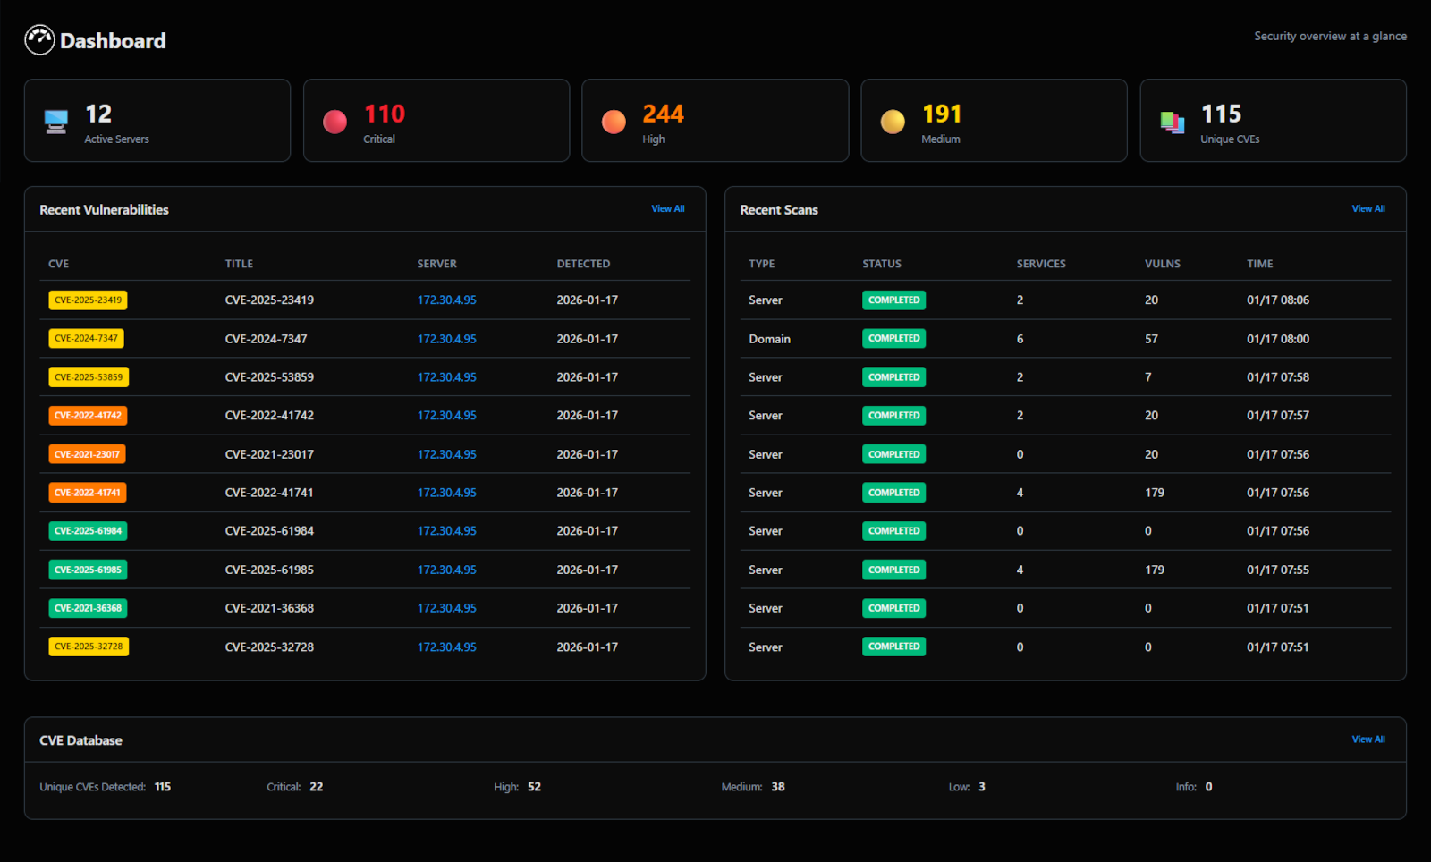This screenshot has width=1431, height=862.
Task: Click the CVE-2022-41742 orange badge
Action: (88, 416)
